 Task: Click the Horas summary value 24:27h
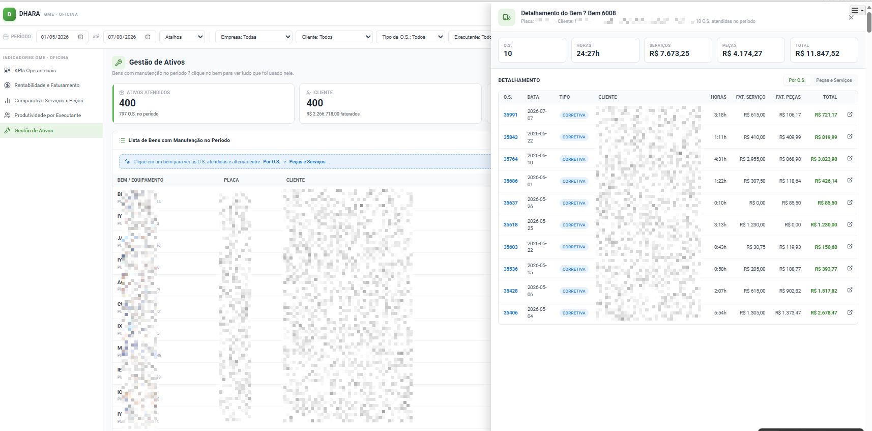(588, 53)
